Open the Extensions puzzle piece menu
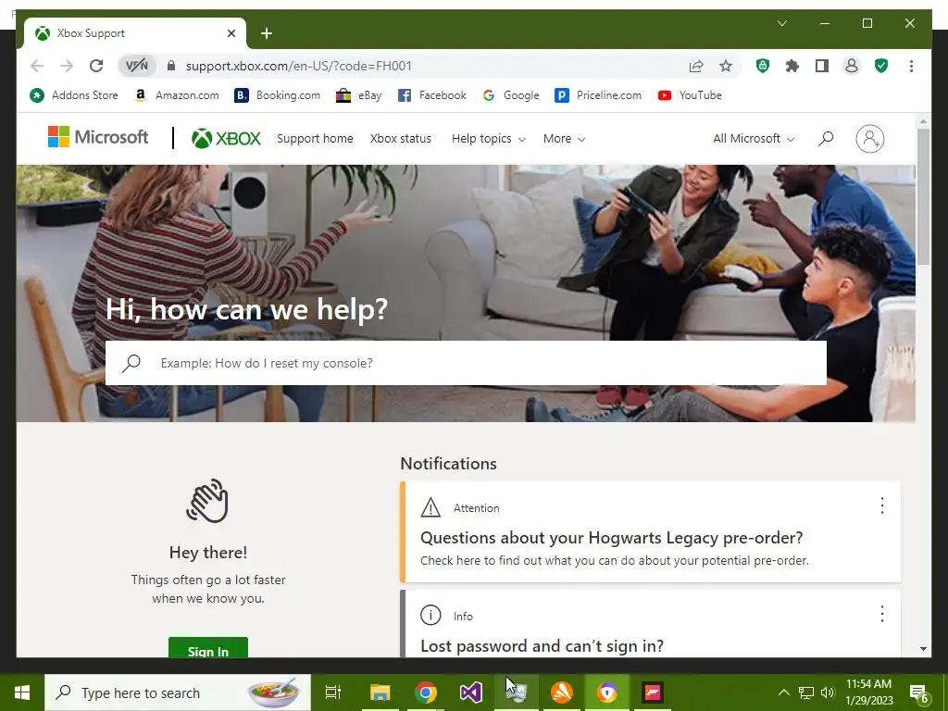This screenshot has width=948, height=711. tap(792, 66)
